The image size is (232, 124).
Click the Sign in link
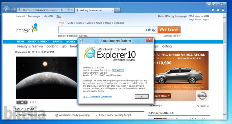pos(206,19)
